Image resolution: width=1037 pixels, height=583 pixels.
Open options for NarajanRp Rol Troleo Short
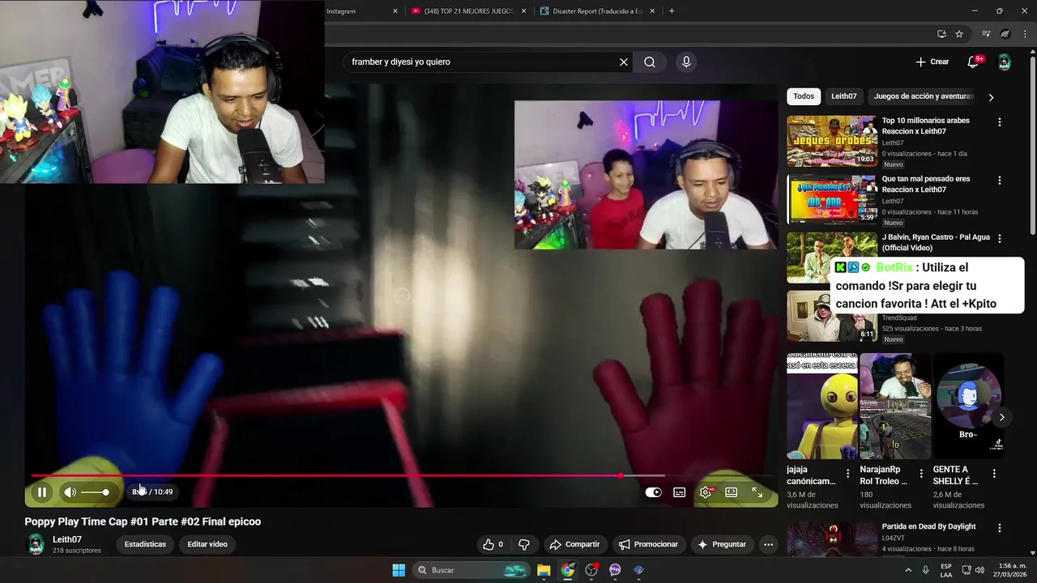[x=921, y=474]
